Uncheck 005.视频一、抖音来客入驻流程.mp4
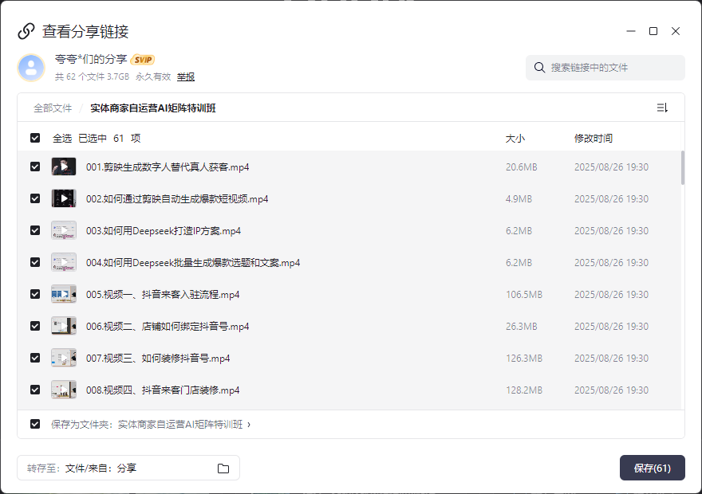This screenshot has height=494, width=702. (35, 294)
